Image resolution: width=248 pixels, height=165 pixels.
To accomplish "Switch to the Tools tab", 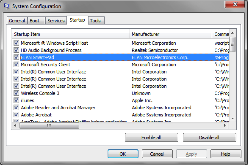I will pyautogui.click(x=95, y=21).
